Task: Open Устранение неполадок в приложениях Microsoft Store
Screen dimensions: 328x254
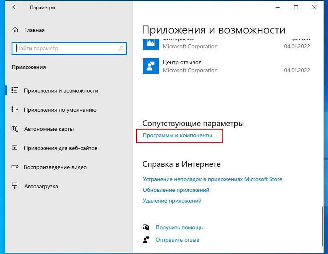Action: click(212, 179)
